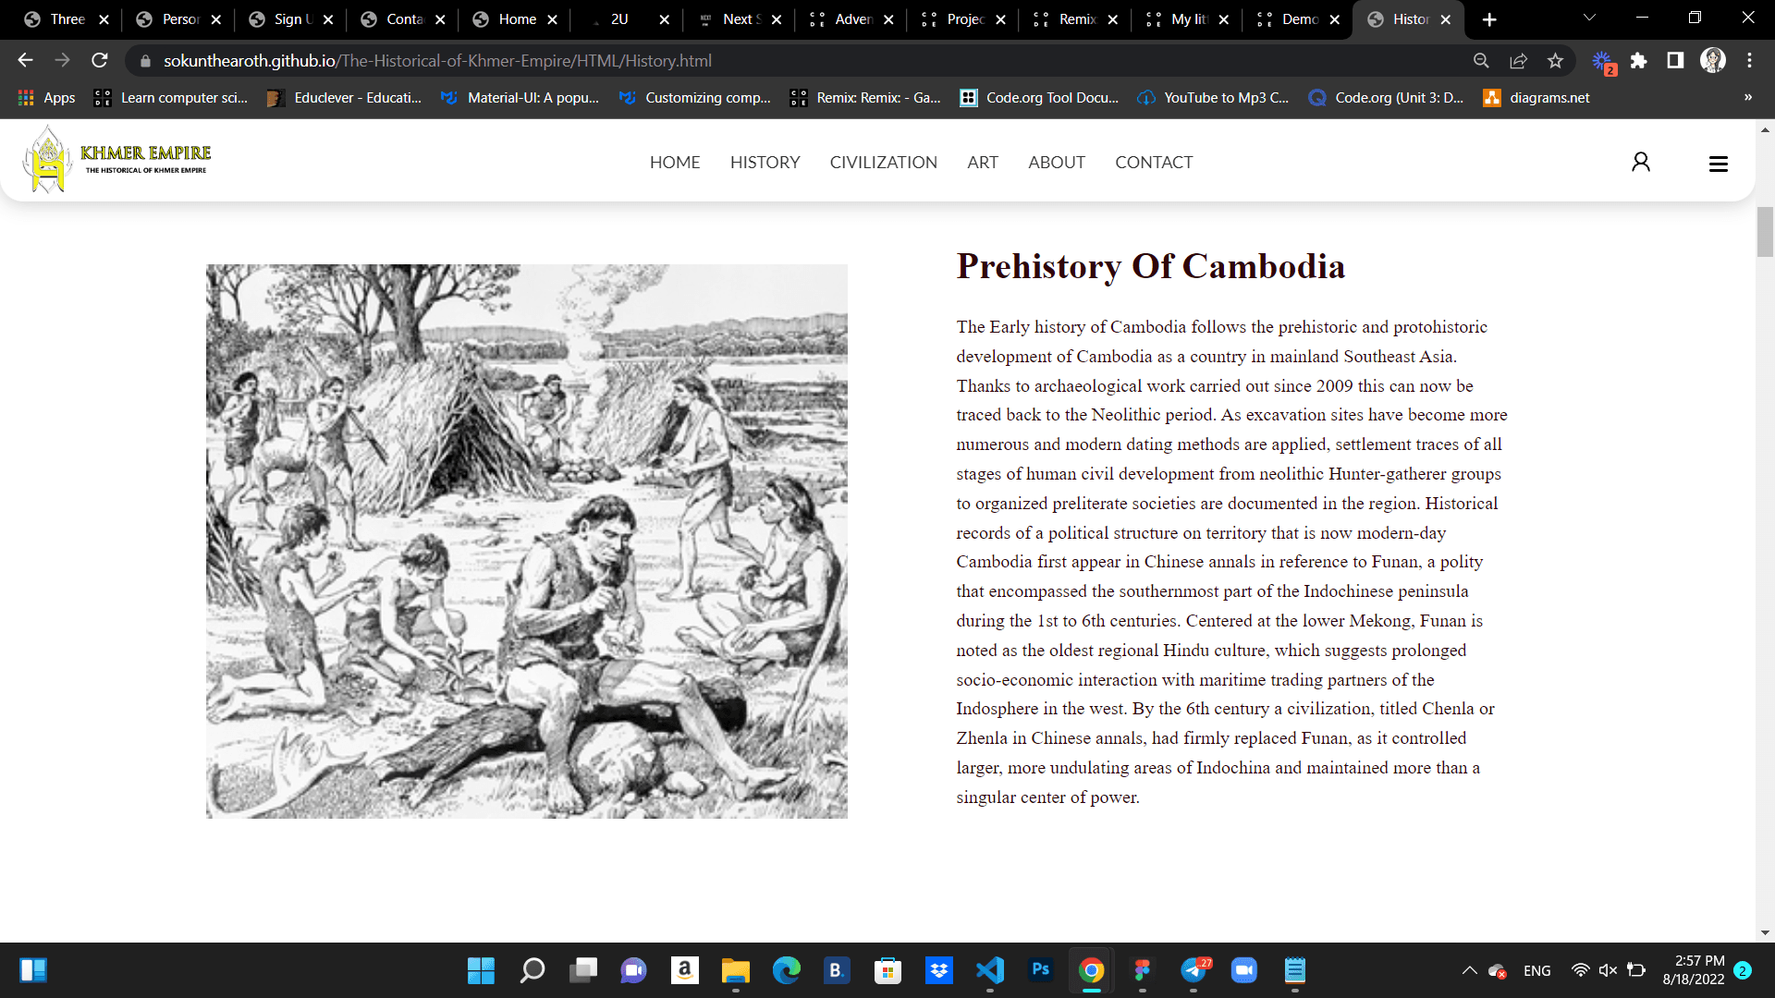Open Visual Studio Code from taskbar

pyautogui.click(x=990, y=970)
